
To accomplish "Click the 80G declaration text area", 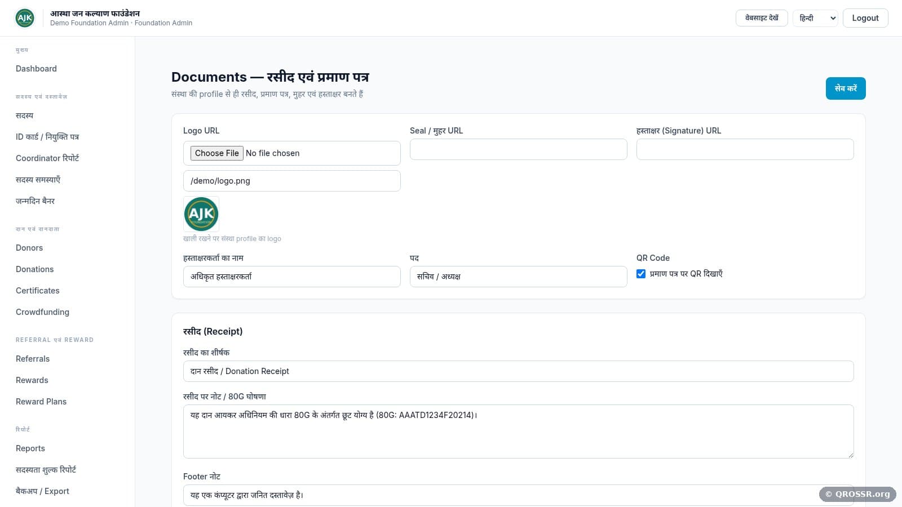I will coord(519,432).
